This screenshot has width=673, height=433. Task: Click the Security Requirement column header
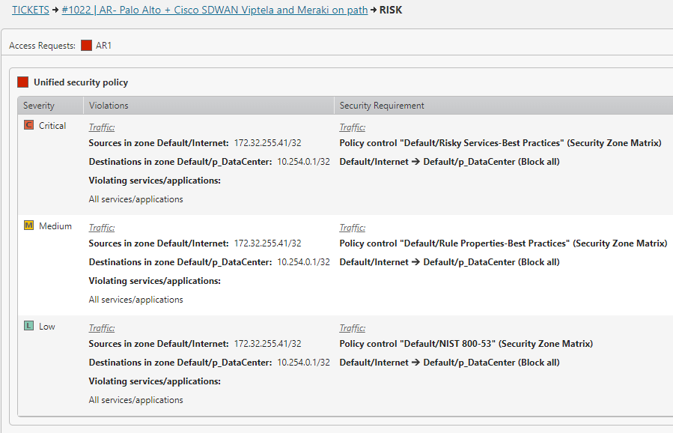[x=382, y=106]
